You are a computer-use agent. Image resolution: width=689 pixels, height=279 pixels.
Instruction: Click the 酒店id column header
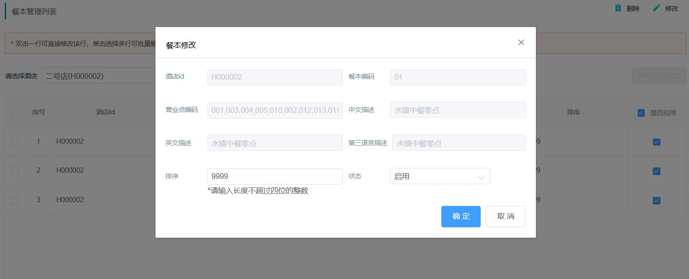pyautogui.click(x=106, y=112)
